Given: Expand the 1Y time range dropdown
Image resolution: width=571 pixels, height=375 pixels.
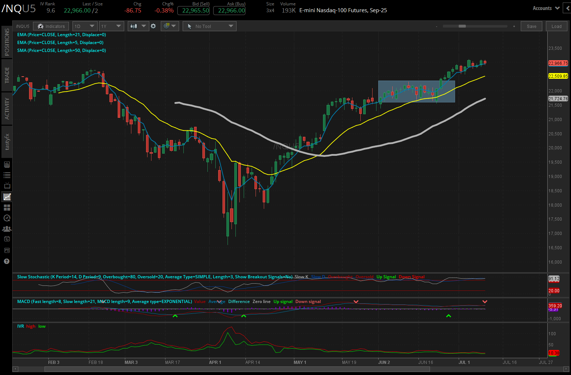Looking at the screenshot, I should click(112, 26).
